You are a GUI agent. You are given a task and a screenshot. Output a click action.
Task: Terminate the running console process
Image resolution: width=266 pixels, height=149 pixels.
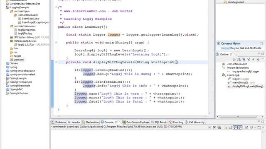[209, 127]
